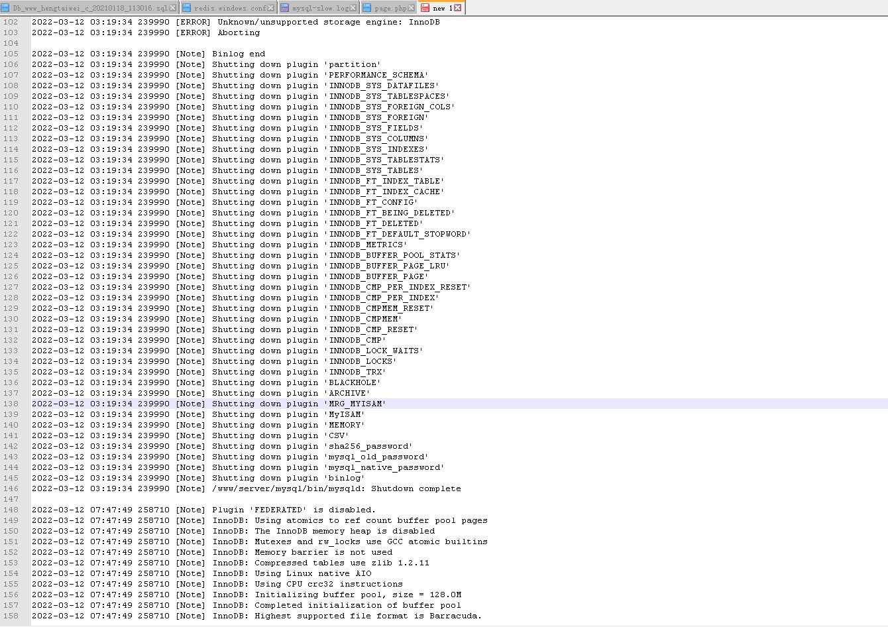Click plugin name 'INNODB_METRICS'
Image resolution: width=888 pixels, height=627 pixels.
point(366,245)
